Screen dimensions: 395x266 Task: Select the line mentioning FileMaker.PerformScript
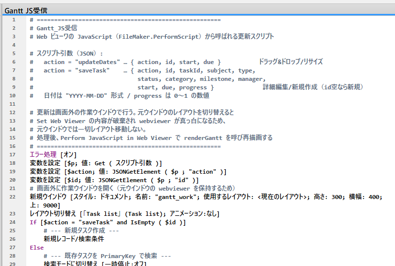click(x=152, y=37)
